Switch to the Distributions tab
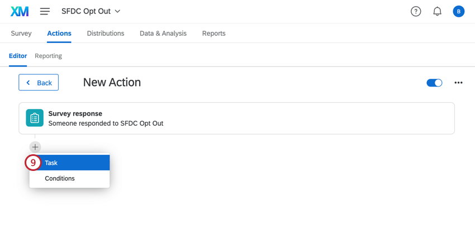This screenshot has width=475, height=238. pos(106,34)
